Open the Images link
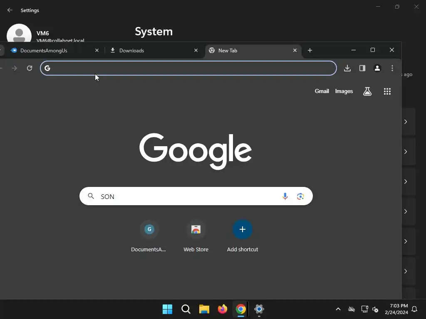 [x=344, y=91]
